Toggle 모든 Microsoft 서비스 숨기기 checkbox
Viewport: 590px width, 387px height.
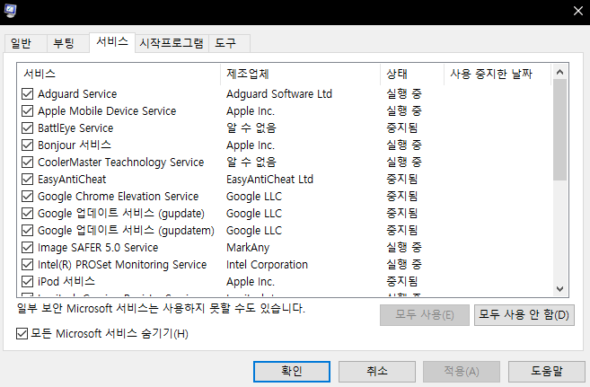[x=22, y=334]
